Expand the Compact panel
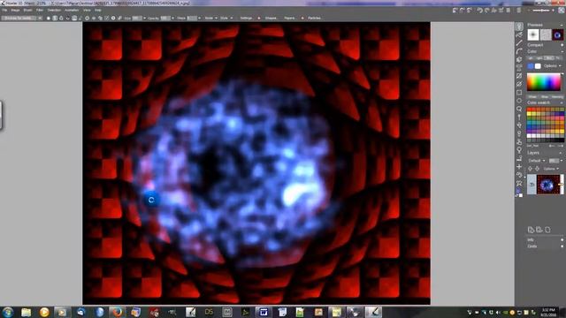This screenshot has width=566, height=318. [562, 45]
